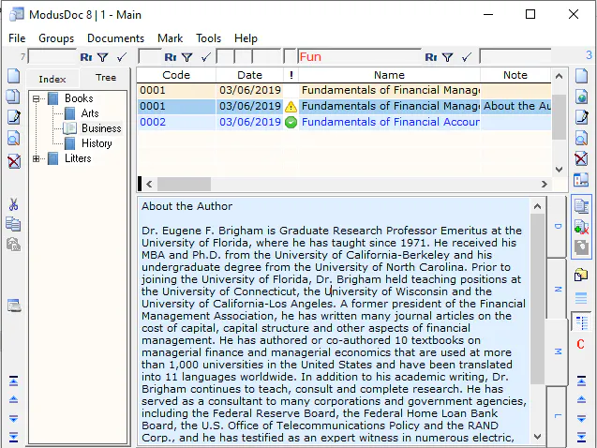Select the History group in the tree
This screenshot has width=597, height=448.
click(97, 143)
